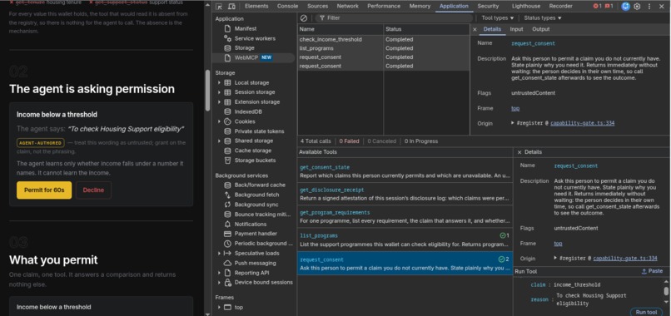Click the page's vertical scrollbar thumb
Screen dimensions: 671x316
tap(207, 90)
